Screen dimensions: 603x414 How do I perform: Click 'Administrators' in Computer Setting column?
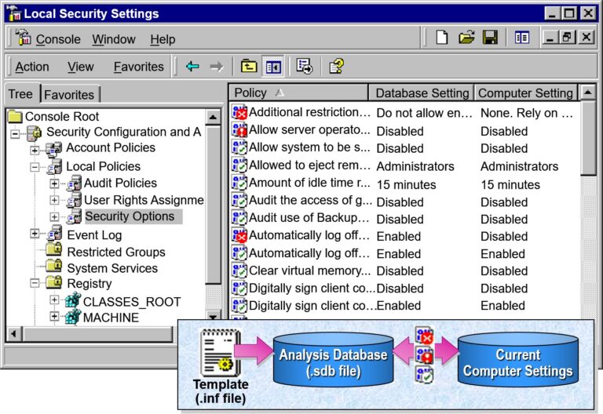[519, 166]
